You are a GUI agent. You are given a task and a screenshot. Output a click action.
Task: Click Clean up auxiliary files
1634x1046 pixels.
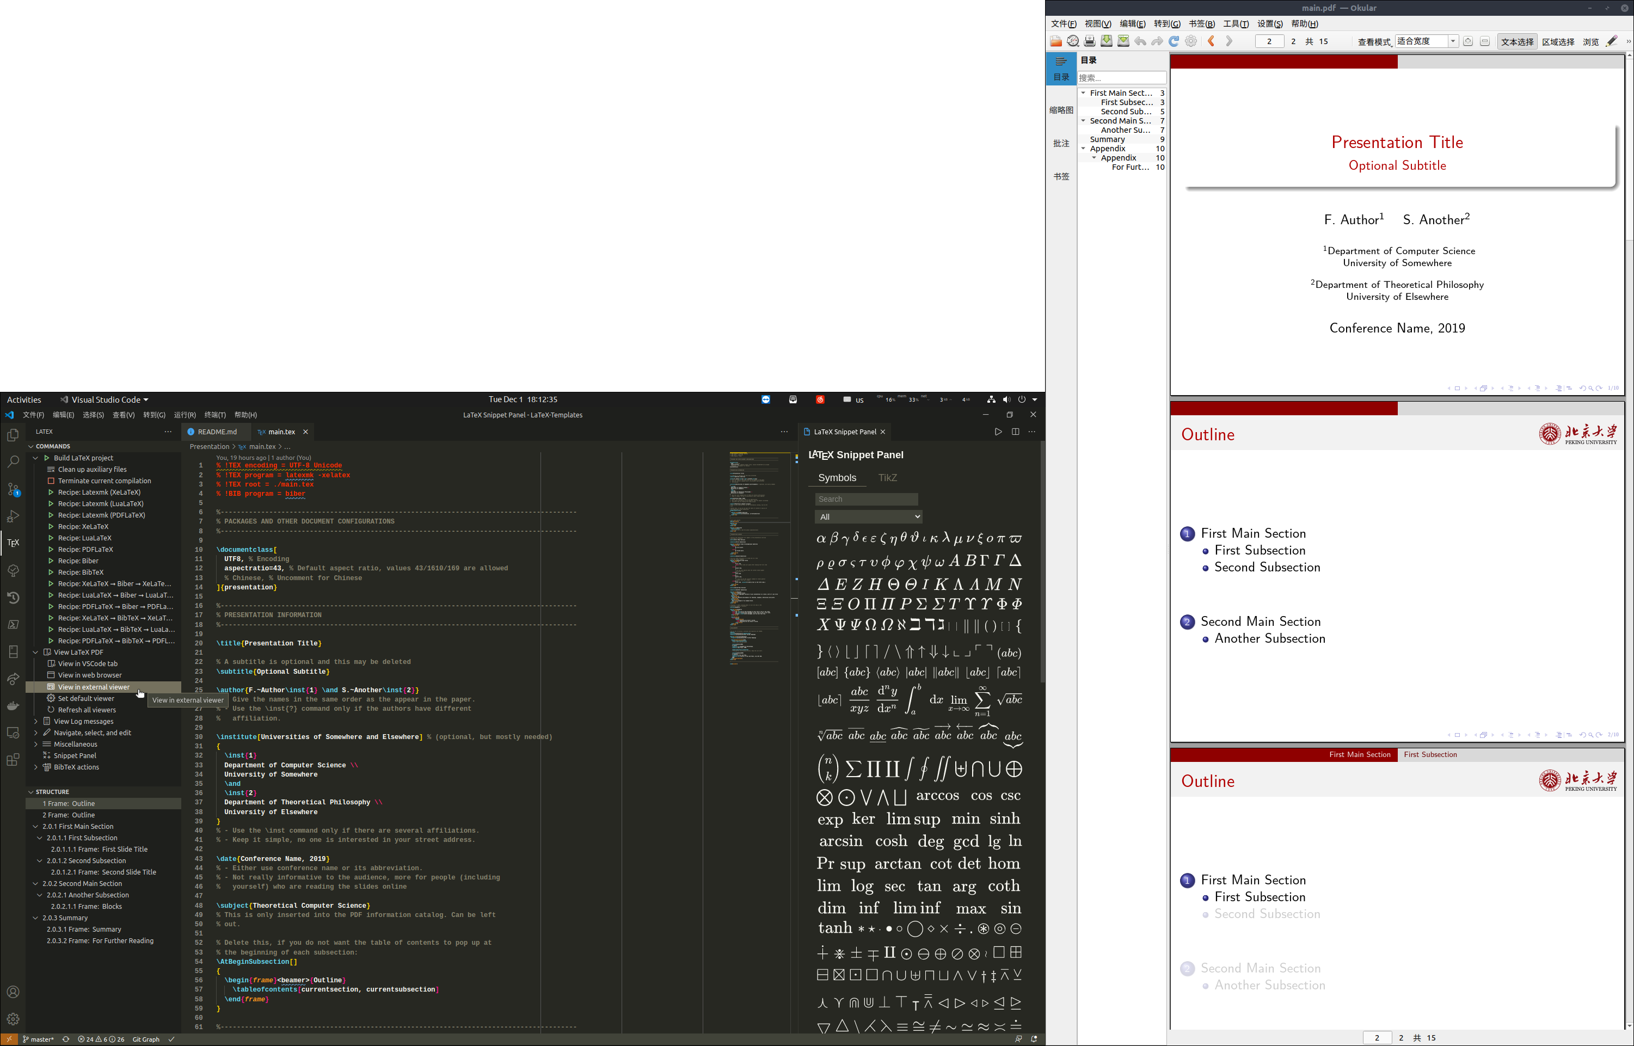[x=93, y=469]
